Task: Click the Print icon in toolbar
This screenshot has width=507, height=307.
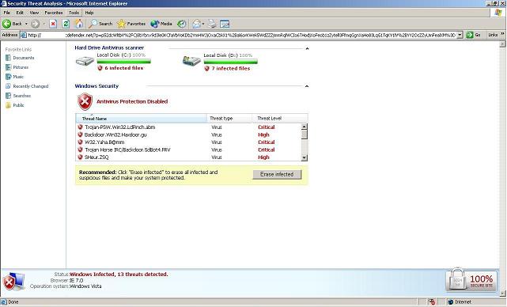Action: point(212,24)
